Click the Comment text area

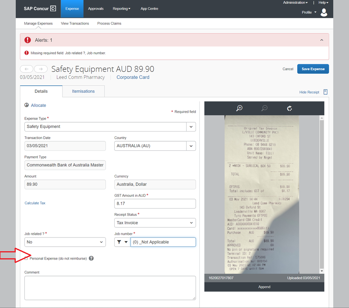click(110, 288)
